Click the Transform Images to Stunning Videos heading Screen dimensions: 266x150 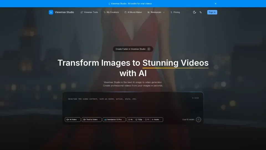(133, 68)
